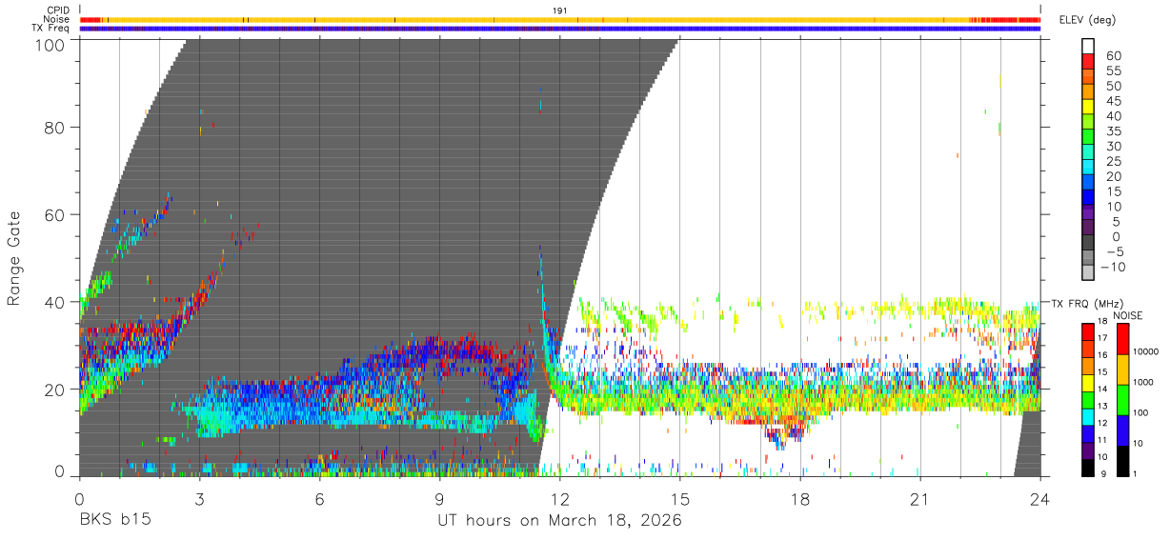
Task: Click the "45" label on the elevation colorbar
Action: (x=1114, y=101)
